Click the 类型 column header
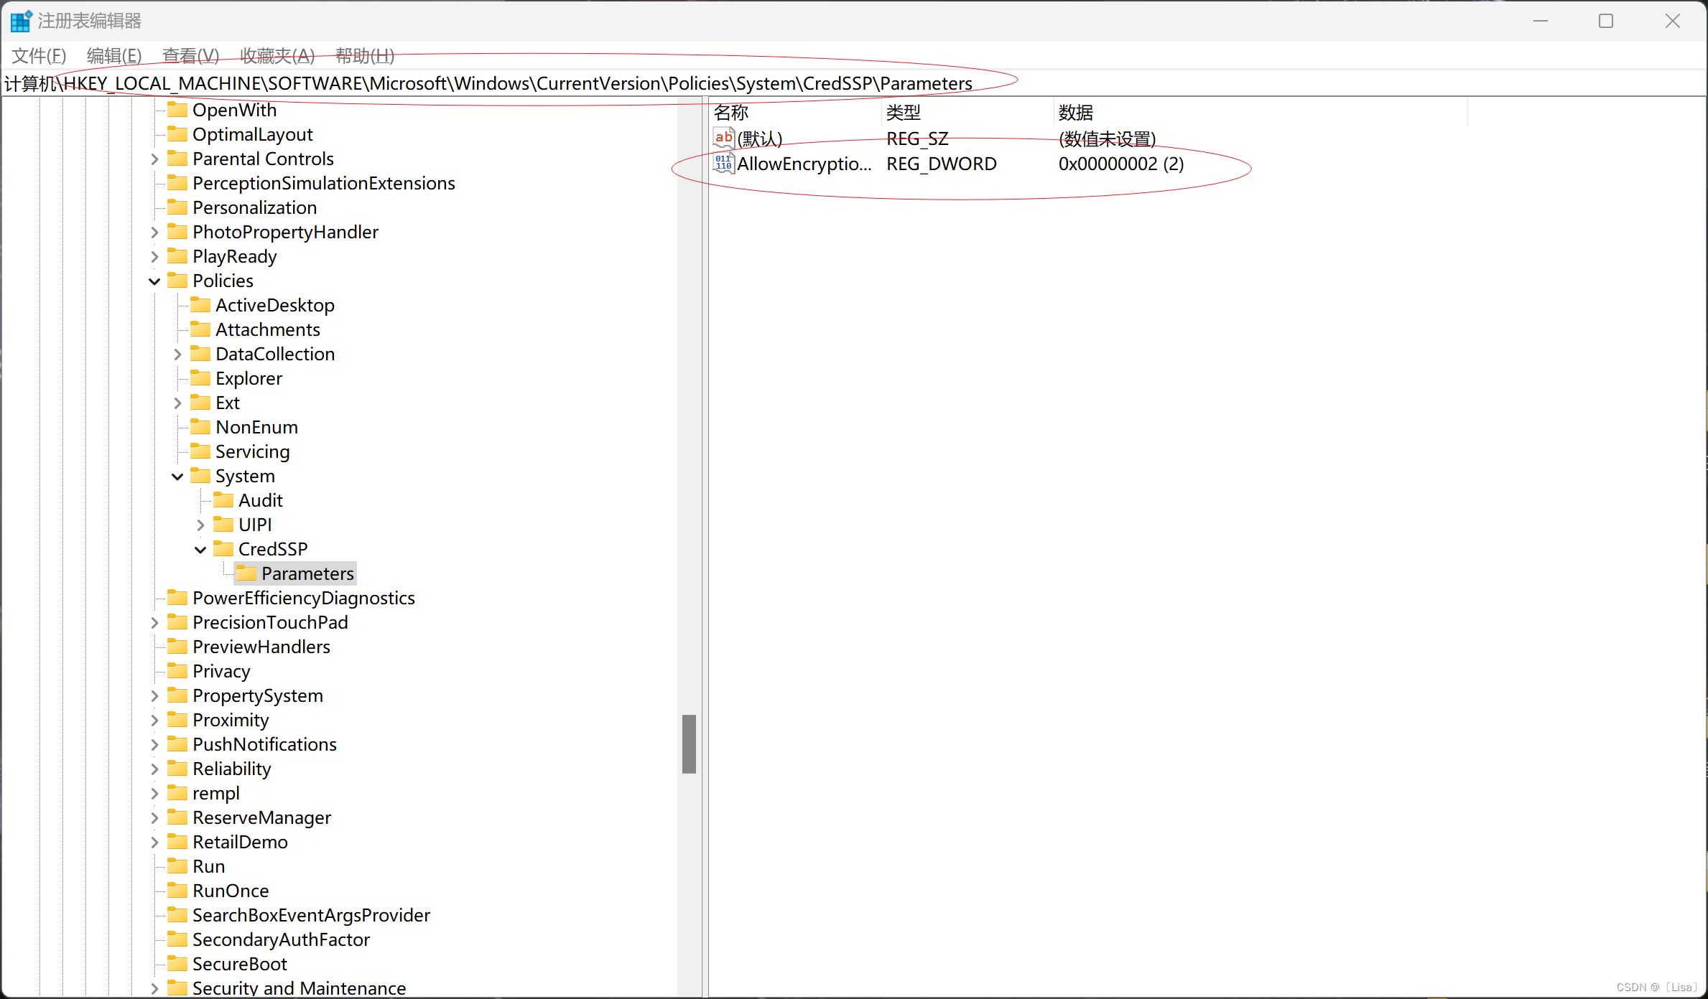The width and height of the screenshot is (1708, 999). coord(904,113)
